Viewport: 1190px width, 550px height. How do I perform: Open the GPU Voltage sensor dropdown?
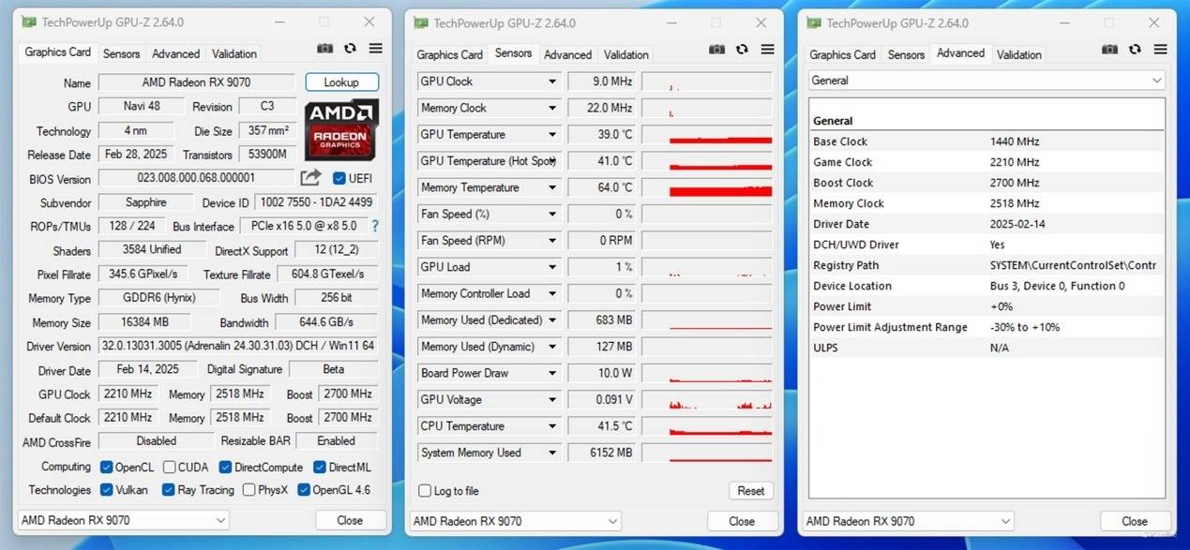coord(552,399)
